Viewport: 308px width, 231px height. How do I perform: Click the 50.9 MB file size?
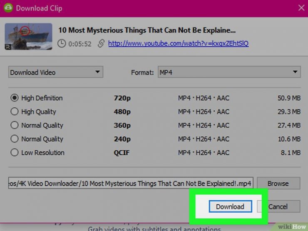[x=289, y=98]
